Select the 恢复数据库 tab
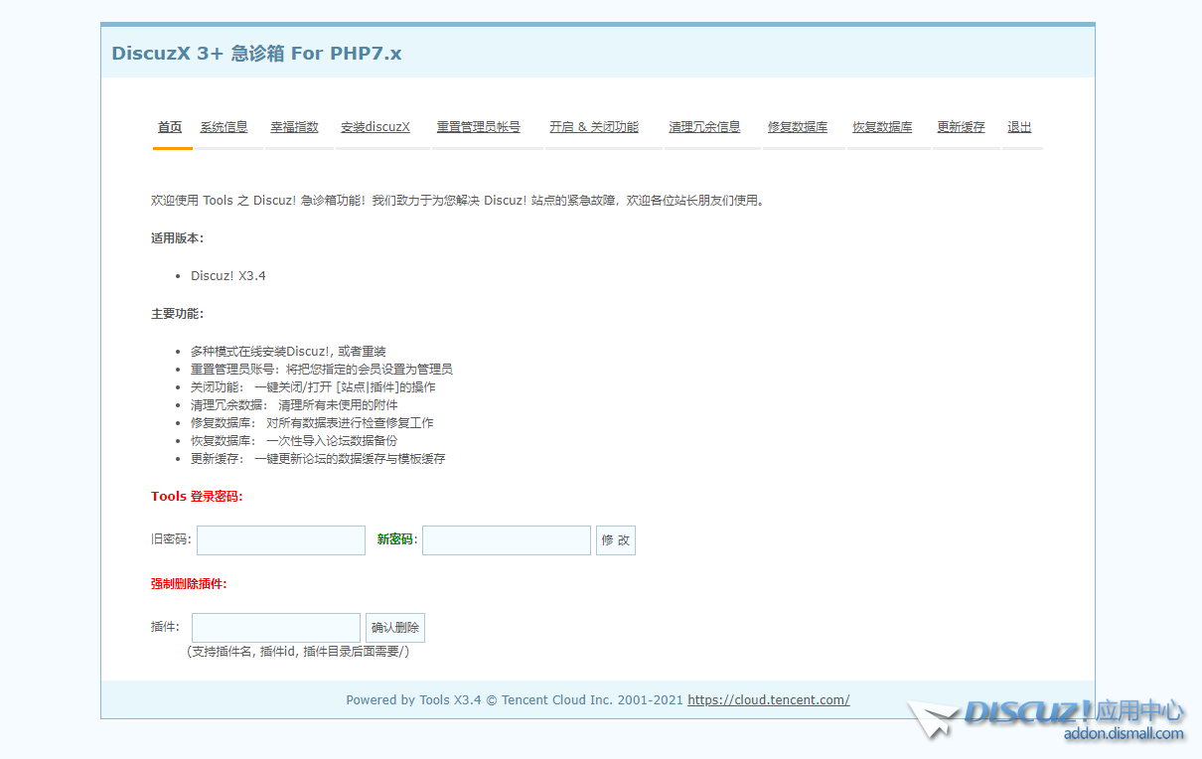1202x759 pixels. 882,127
